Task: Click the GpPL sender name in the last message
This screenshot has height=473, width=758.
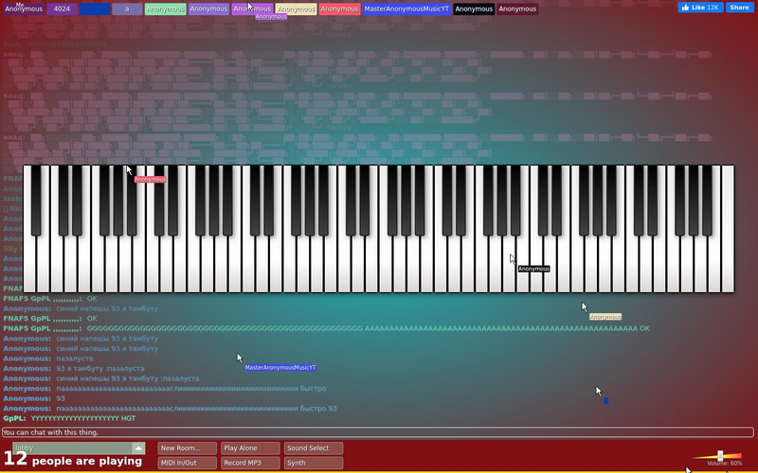Action: tap(15, 418)
